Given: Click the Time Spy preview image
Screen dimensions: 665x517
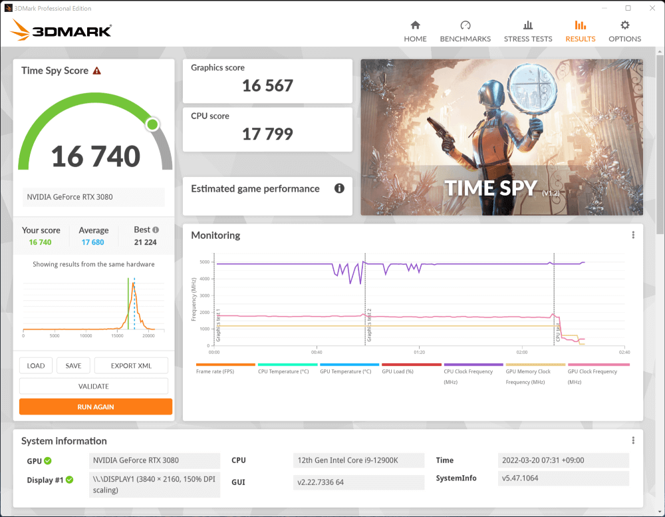Looking at the screenshot, I should tap(501, 137).
